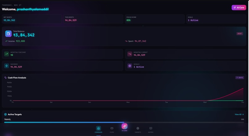
Task: Click the Spent downward arrow icon
Action: [x=126, y=41]
